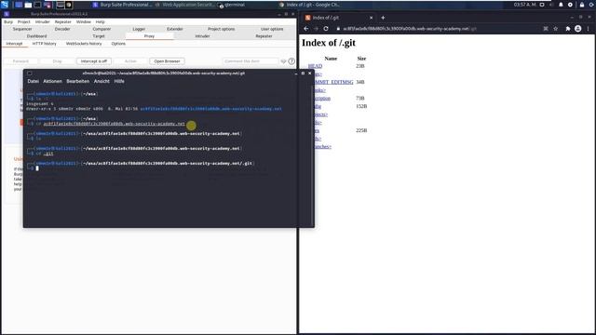Open the WebSockets history sub-tab
The height and width of the screenshot is (335, 596).
tap(84, 44)
